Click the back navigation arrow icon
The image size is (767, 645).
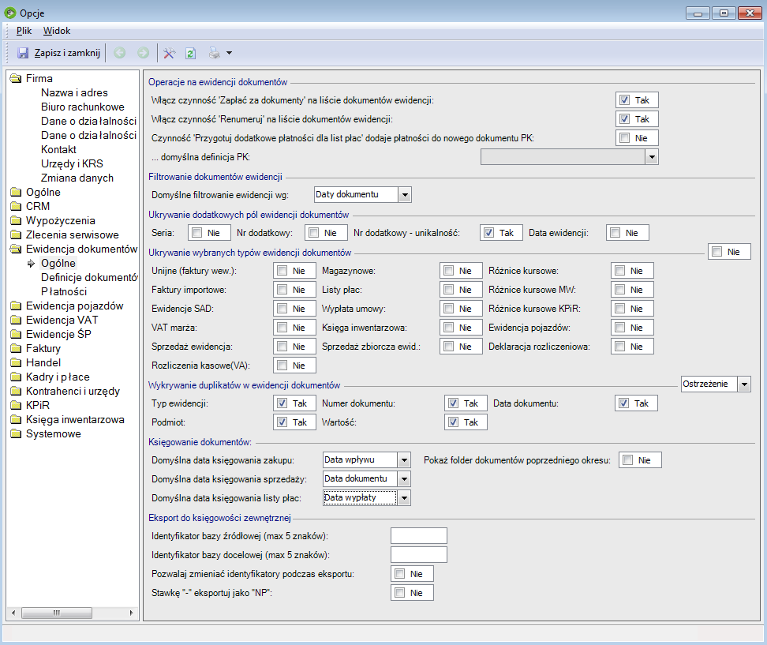tap(119, 53)
